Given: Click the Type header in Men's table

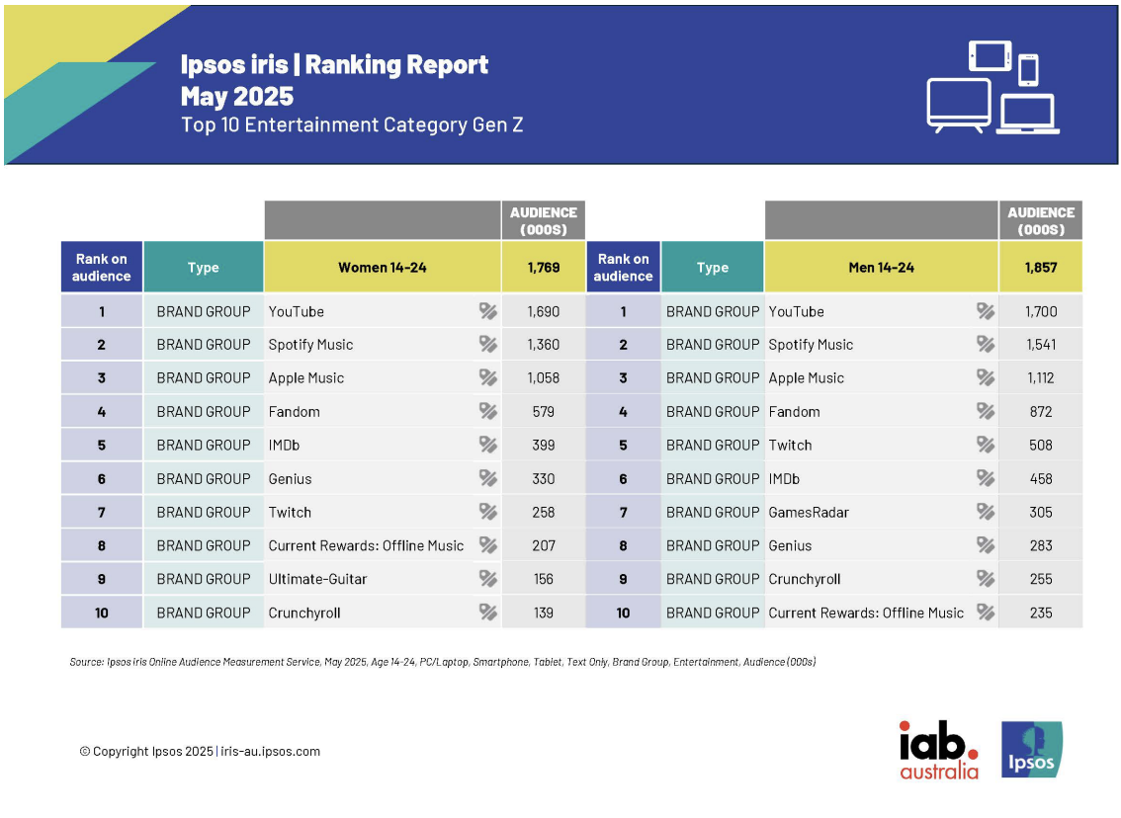Looking at the screenshot, I should (713, 267).
